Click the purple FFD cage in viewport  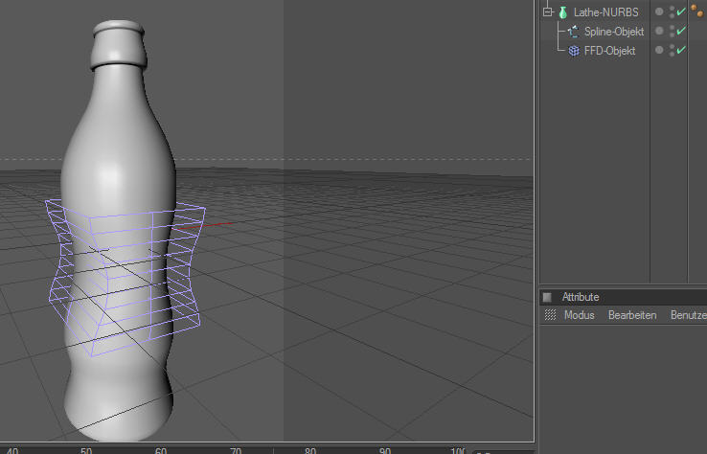125,277
